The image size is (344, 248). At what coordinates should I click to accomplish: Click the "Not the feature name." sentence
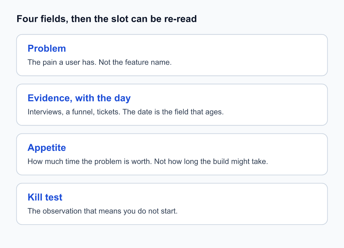coord(135,62)
